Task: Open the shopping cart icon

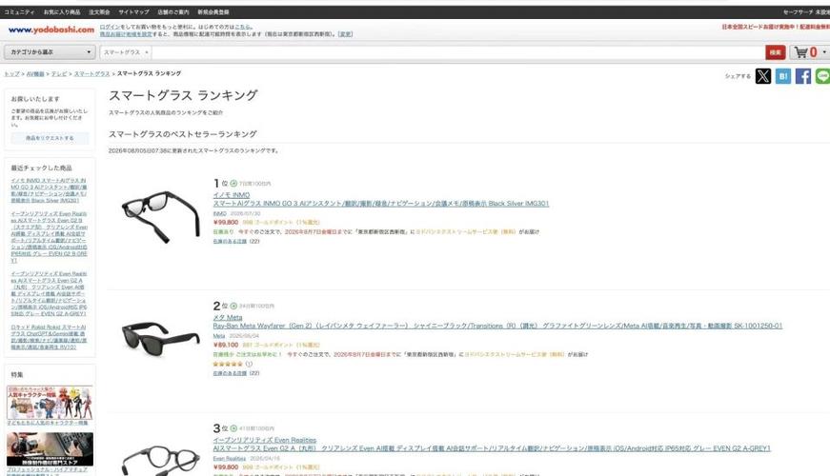Action: pos(801,52)
